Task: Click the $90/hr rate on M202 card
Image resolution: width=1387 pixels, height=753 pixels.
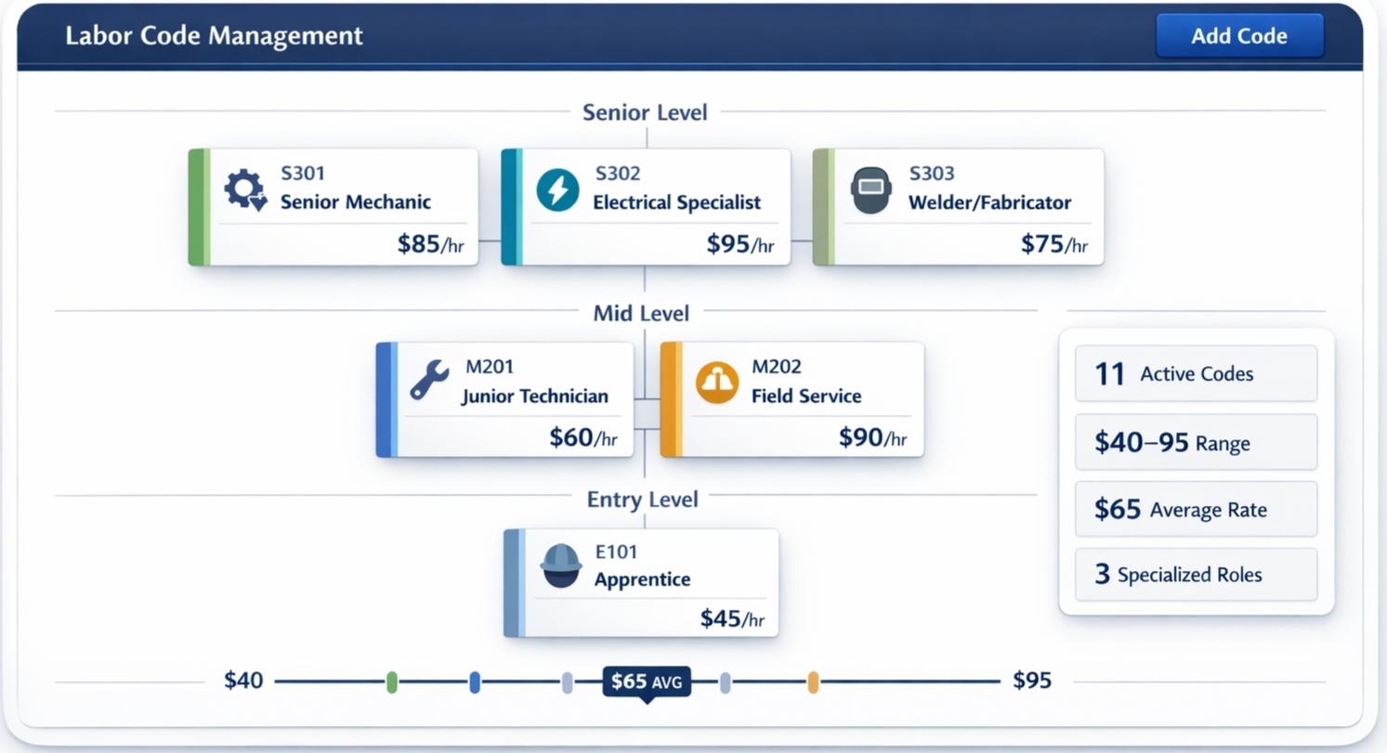Action: point(871,437)
